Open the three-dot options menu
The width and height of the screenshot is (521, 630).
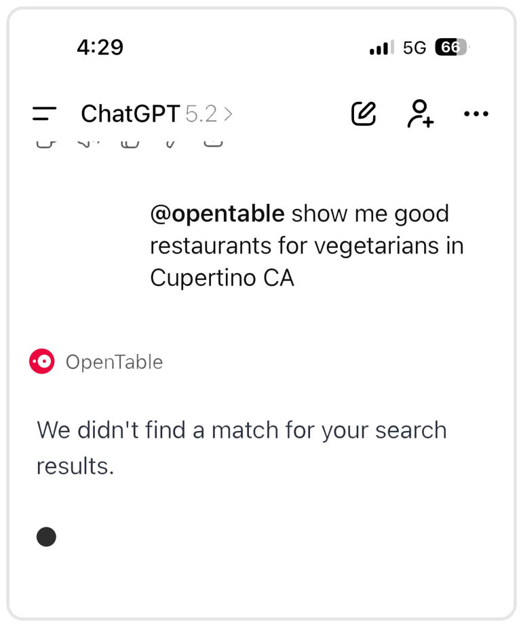click(x=476, y=113)
